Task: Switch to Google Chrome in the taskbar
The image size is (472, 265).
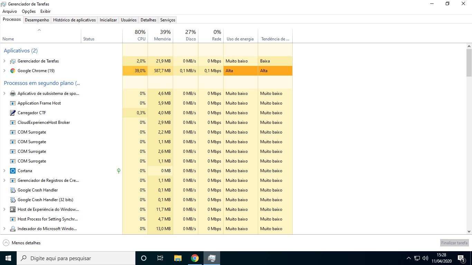Action: (195, 258)
